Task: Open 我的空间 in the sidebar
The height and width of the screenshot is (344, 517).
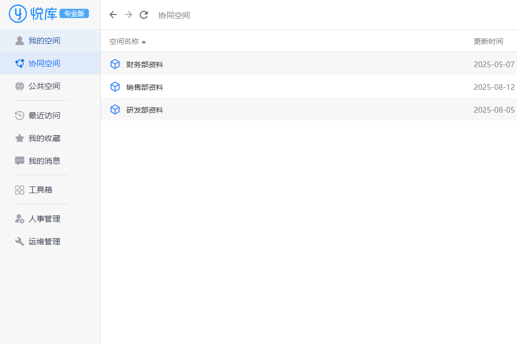Action: [44, 41]
